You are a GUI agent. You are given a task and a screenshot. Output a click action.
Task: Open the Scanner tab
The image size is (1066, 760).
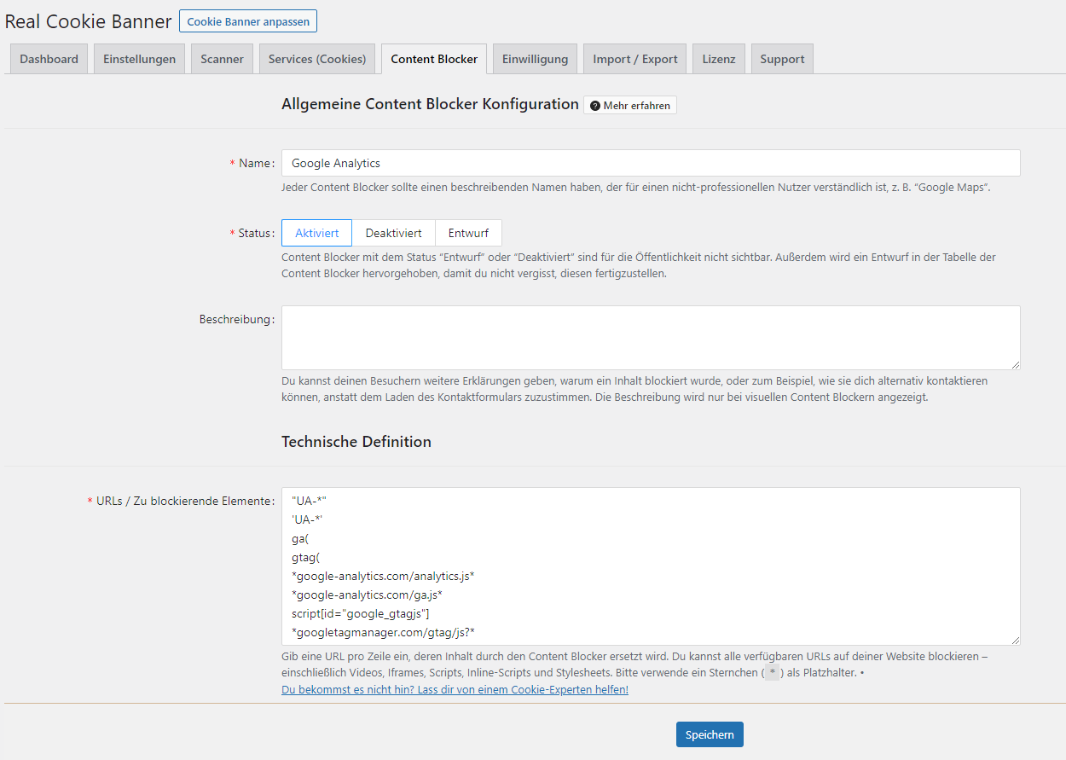tap(222, 59)
